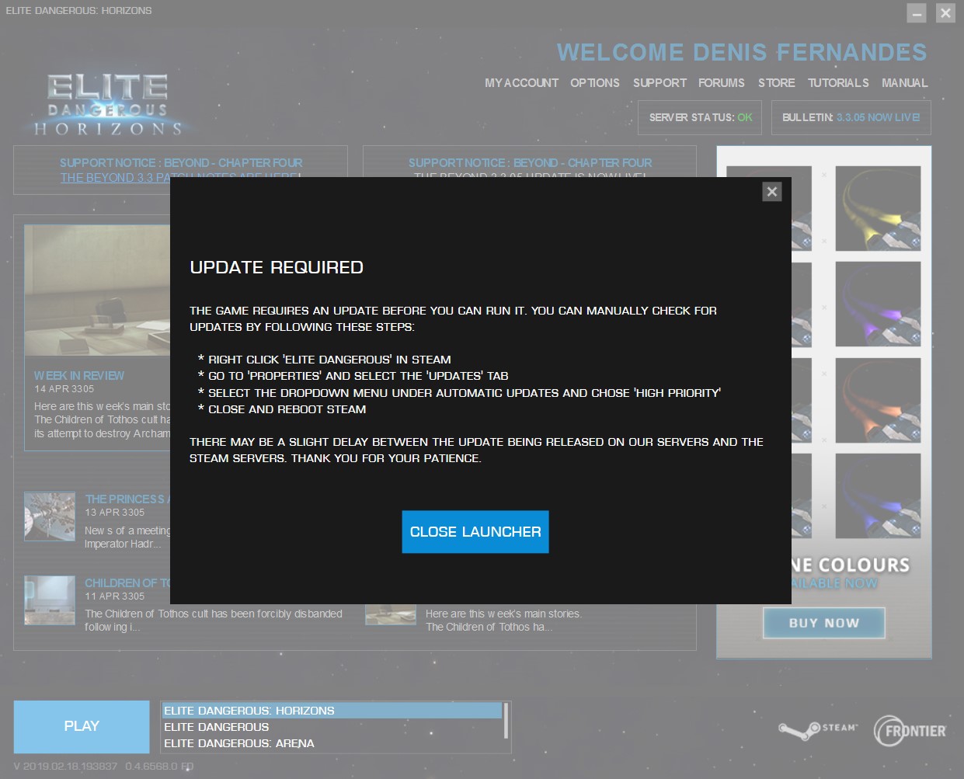This screenshot has height=779, width=964.
Task: Open The Princess news thumbnail
Action: 50,516
